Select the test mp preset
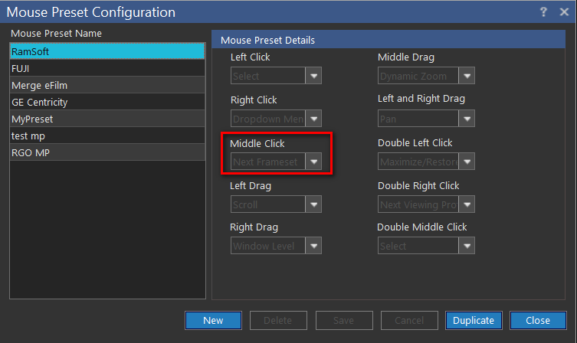This screenshot has height=343, width=577. point(107,136)
